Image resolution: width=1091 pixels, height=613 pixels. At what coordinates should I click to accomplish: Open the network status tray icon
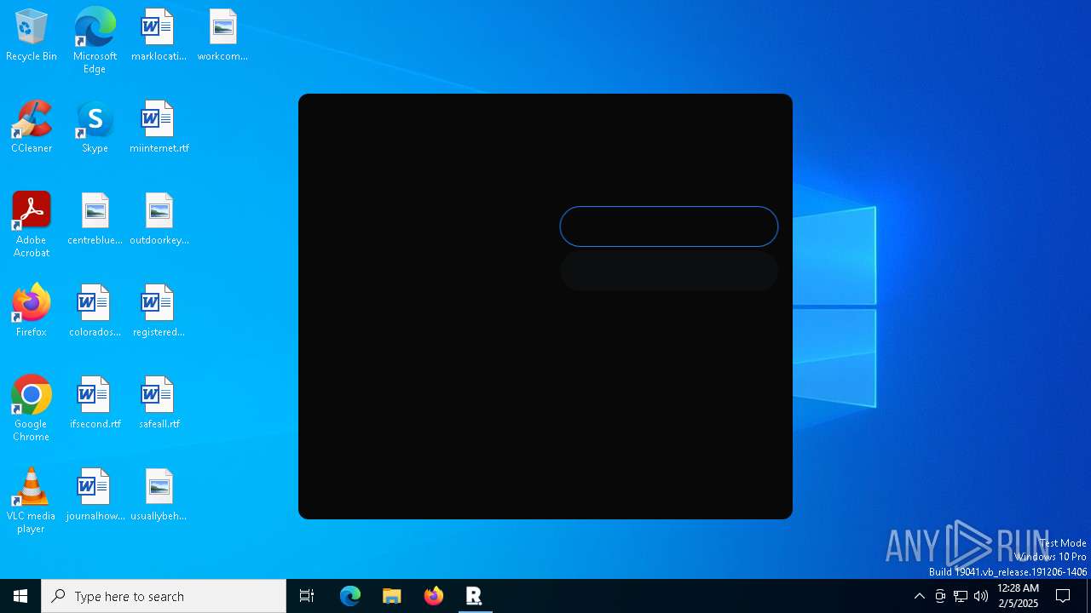(x=961, y=596)
